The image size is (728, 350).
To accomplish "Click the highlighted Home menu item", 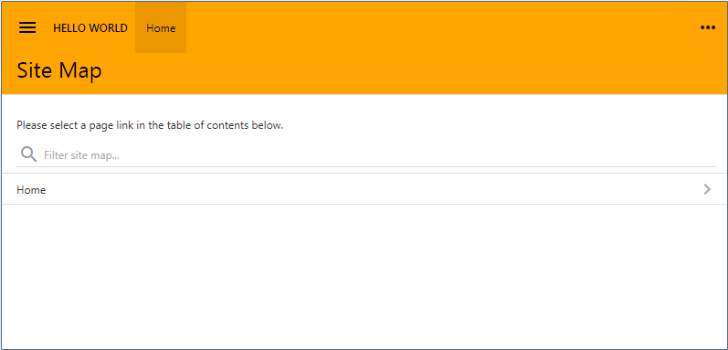I will click(x=161, y=27).
